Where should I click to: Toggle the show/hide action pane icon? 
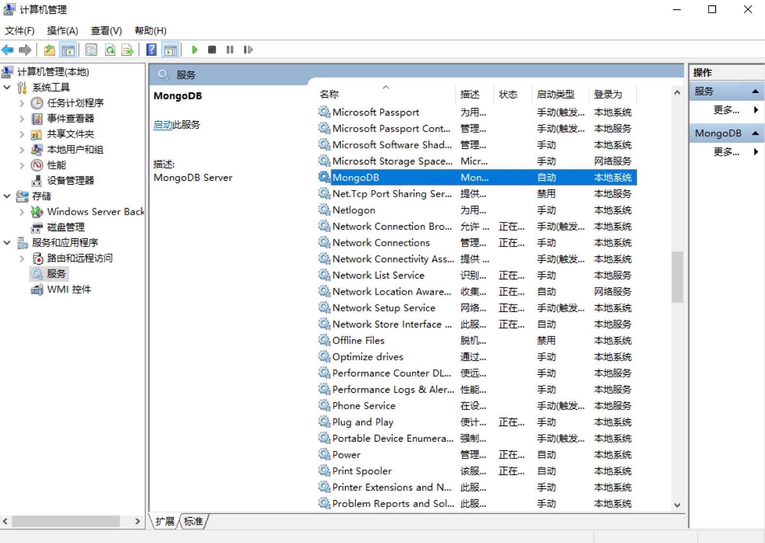tap(170, 49)
